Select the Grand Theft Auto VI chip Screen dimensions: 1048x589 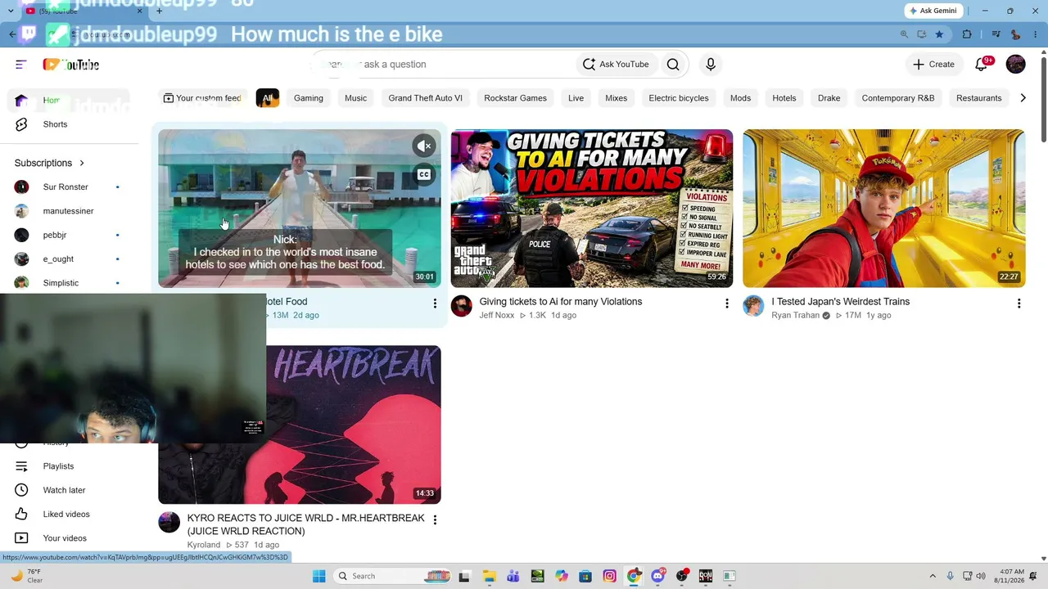click(x=425, y=98)
